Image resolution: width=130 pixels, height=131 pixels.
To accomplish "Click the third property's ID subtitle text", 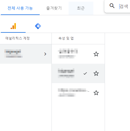I will [x=67, y=95].
